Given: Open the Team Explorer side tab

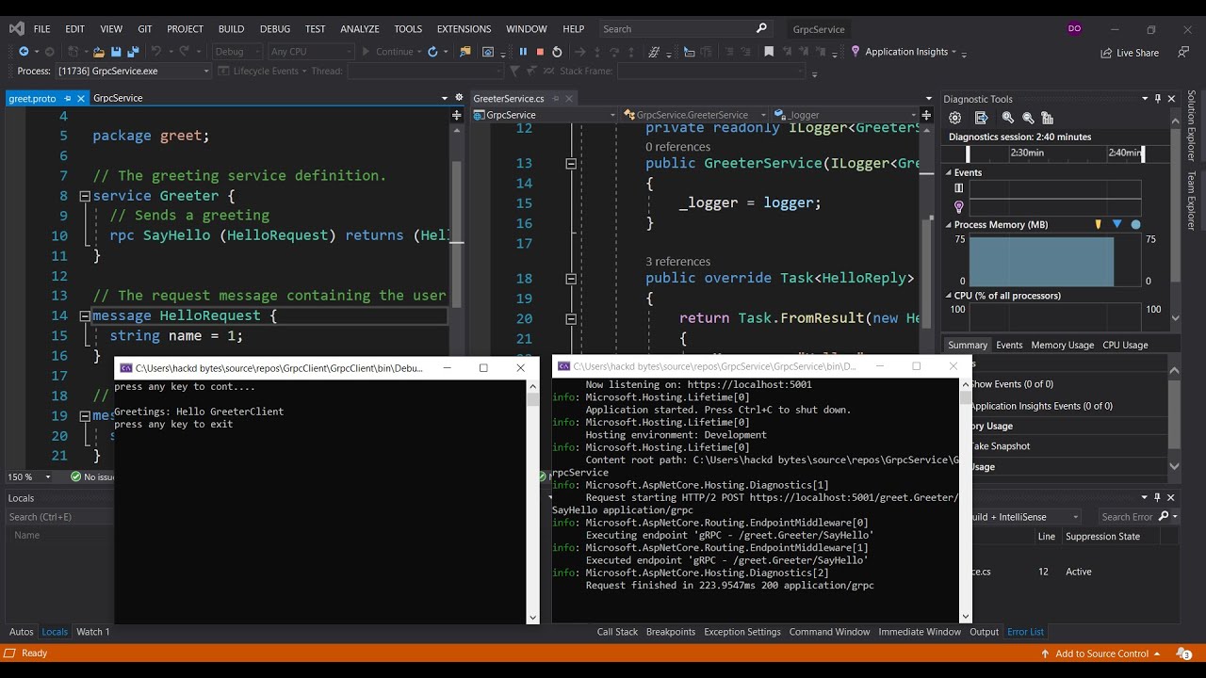Looking at the screenshot, I should coord(1192,200).
